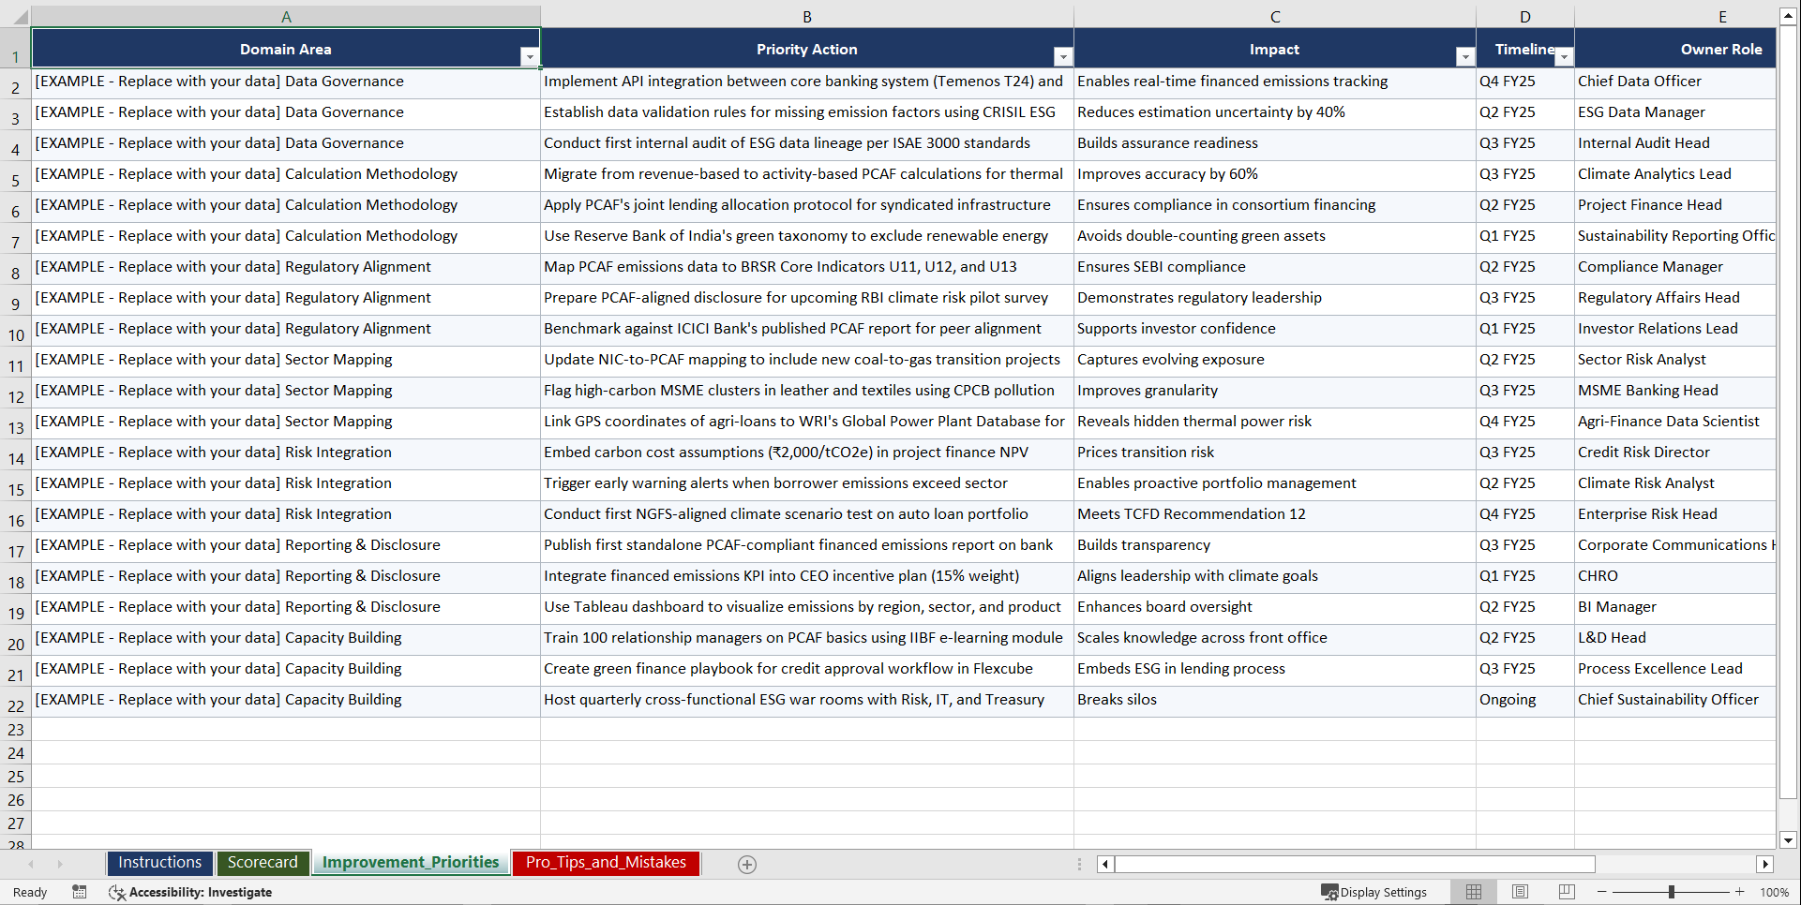Adjust the zoom level slider

coord(1672,892)
